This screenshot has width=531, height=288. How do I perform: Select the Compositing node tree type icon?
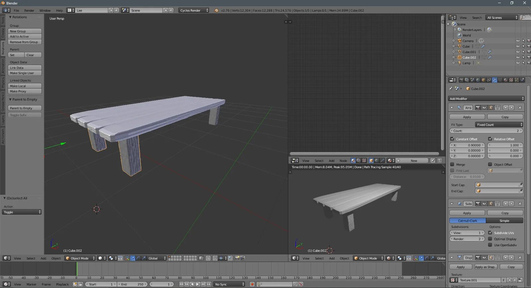[x=358, y=161]
